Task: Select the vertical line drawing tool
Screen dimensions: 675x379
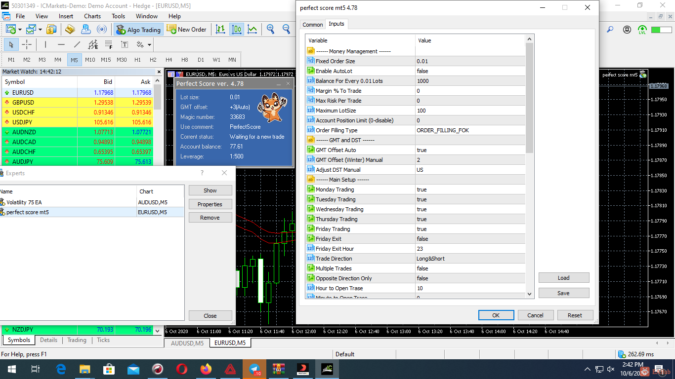Action: [x=45, y=44]
